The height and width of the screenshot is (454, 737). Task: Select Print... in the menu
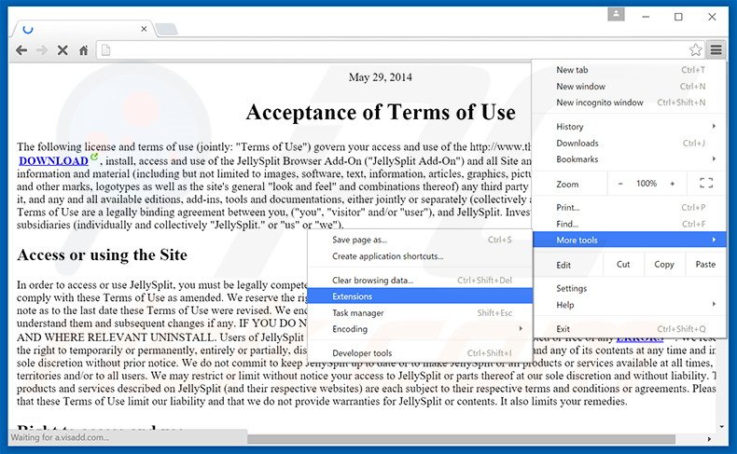630,208
